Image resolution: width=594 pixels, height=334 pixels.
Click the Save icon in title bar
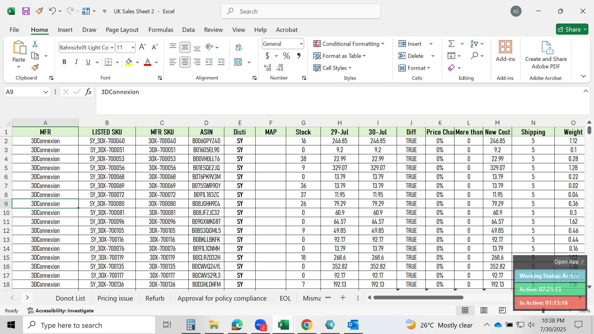point(26,11)
